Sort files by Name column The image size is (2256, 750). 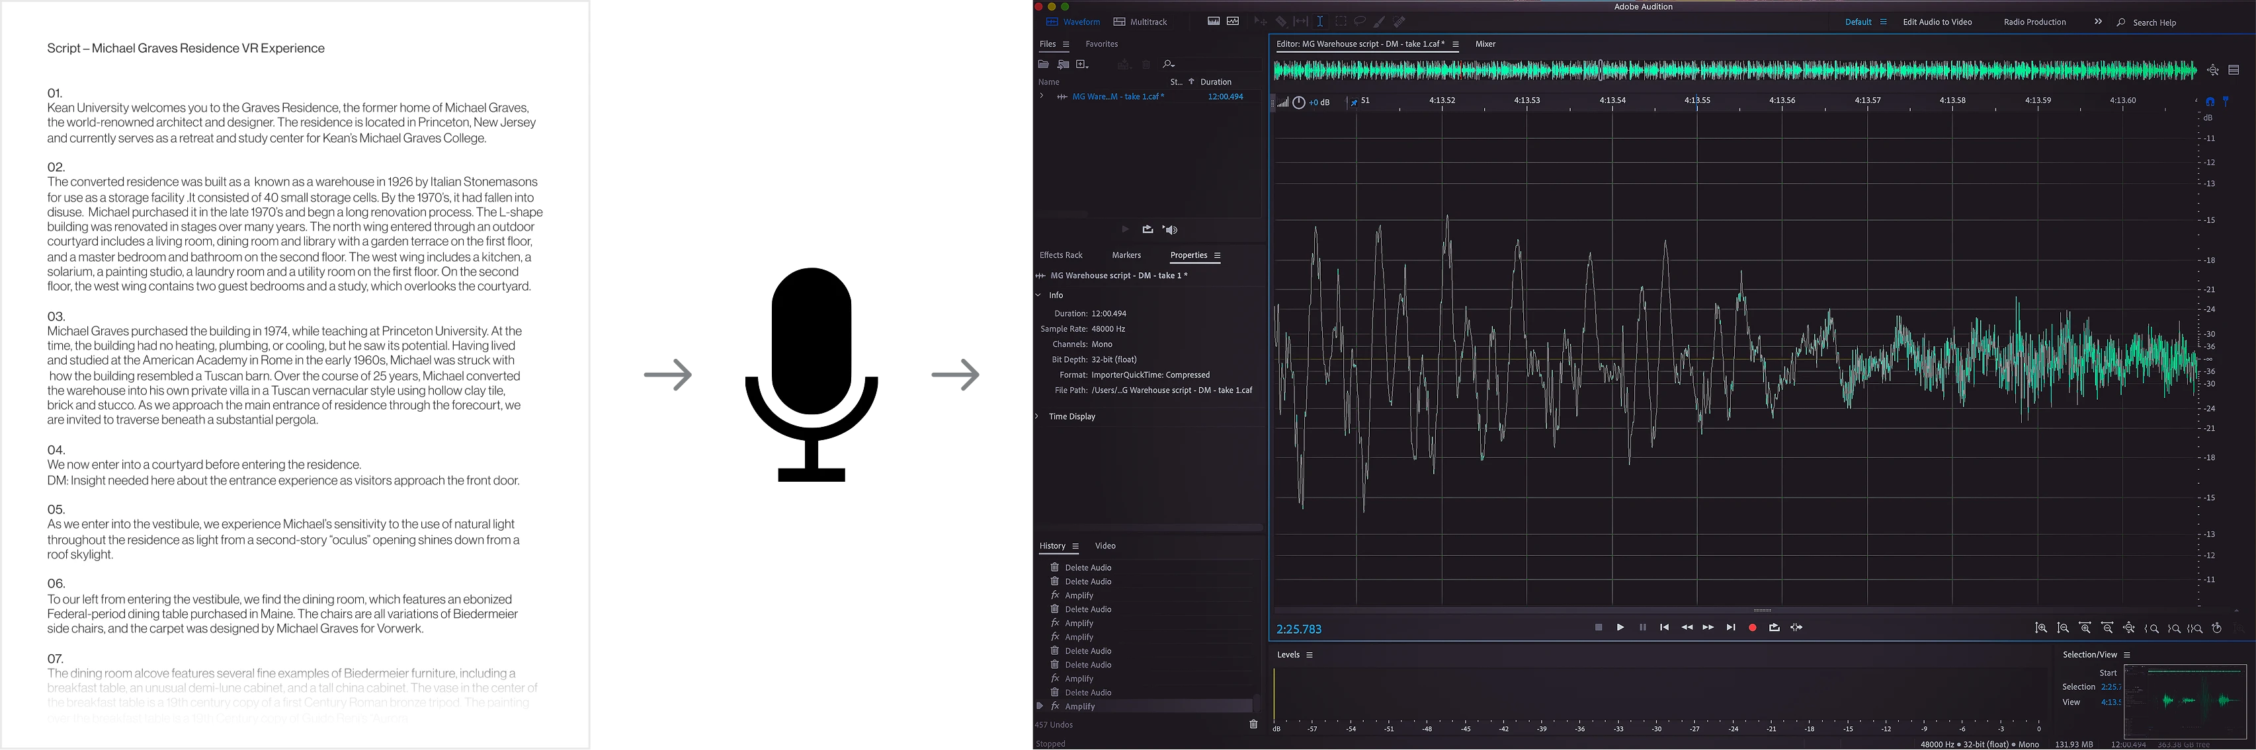pos(1048,81)
